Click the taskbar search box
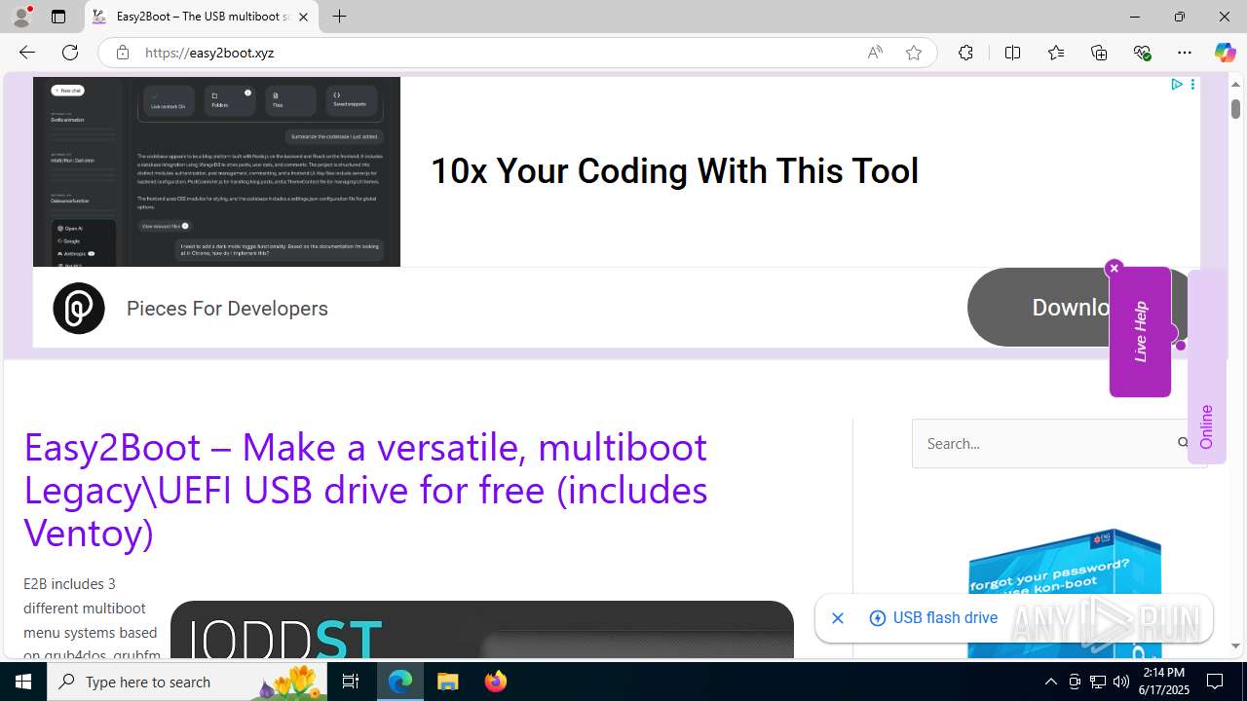Screen dimensions: 1247x701 [187, 682]
